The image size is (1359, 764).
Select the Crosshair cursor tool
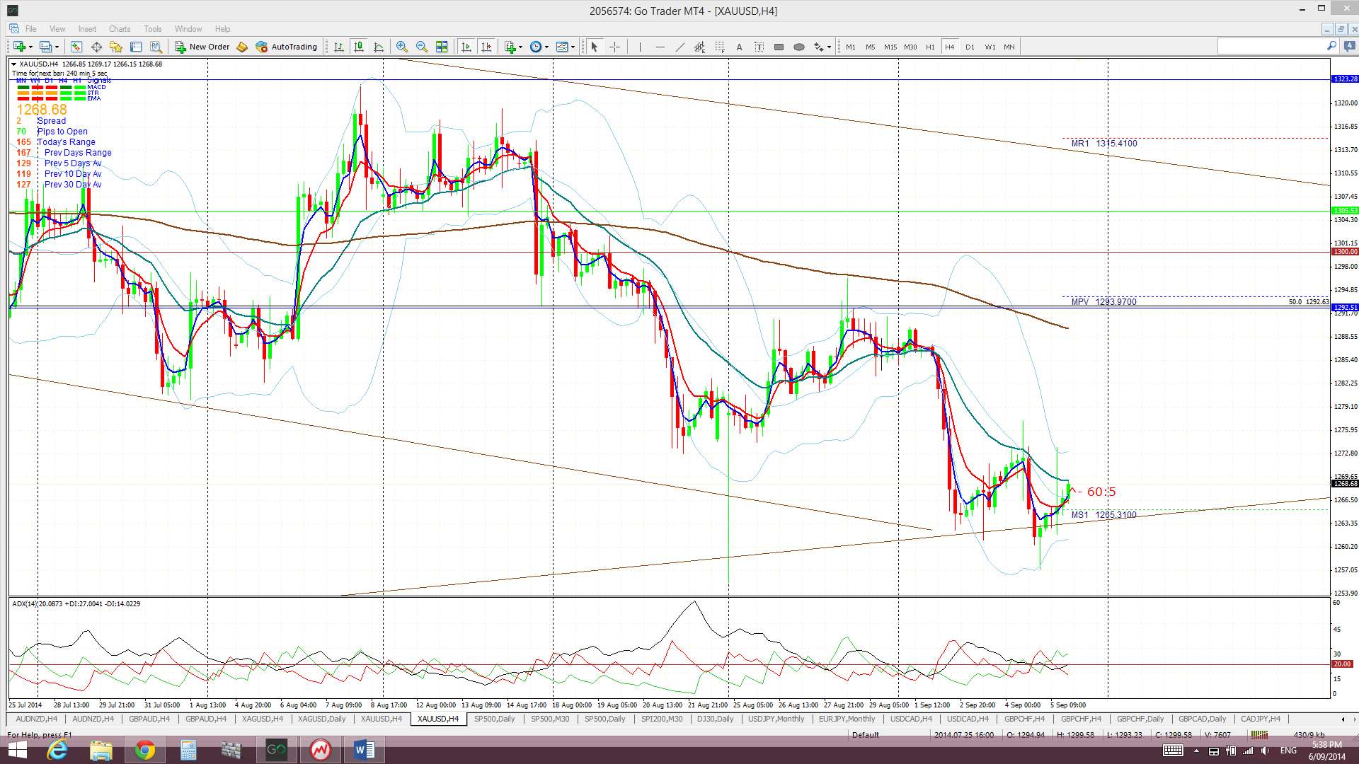pos(614,47)
